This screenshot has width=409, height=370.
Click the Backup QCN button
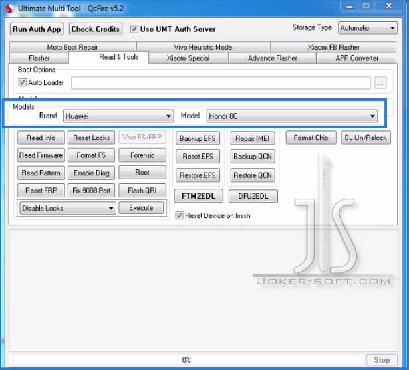click(x=253, y=156)
